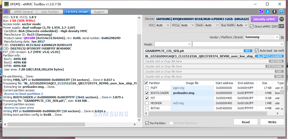Select pgpt.img image file cell
The width and height of the screenshot is (288, 139).
pyautogui.click(x=192, y=88)
